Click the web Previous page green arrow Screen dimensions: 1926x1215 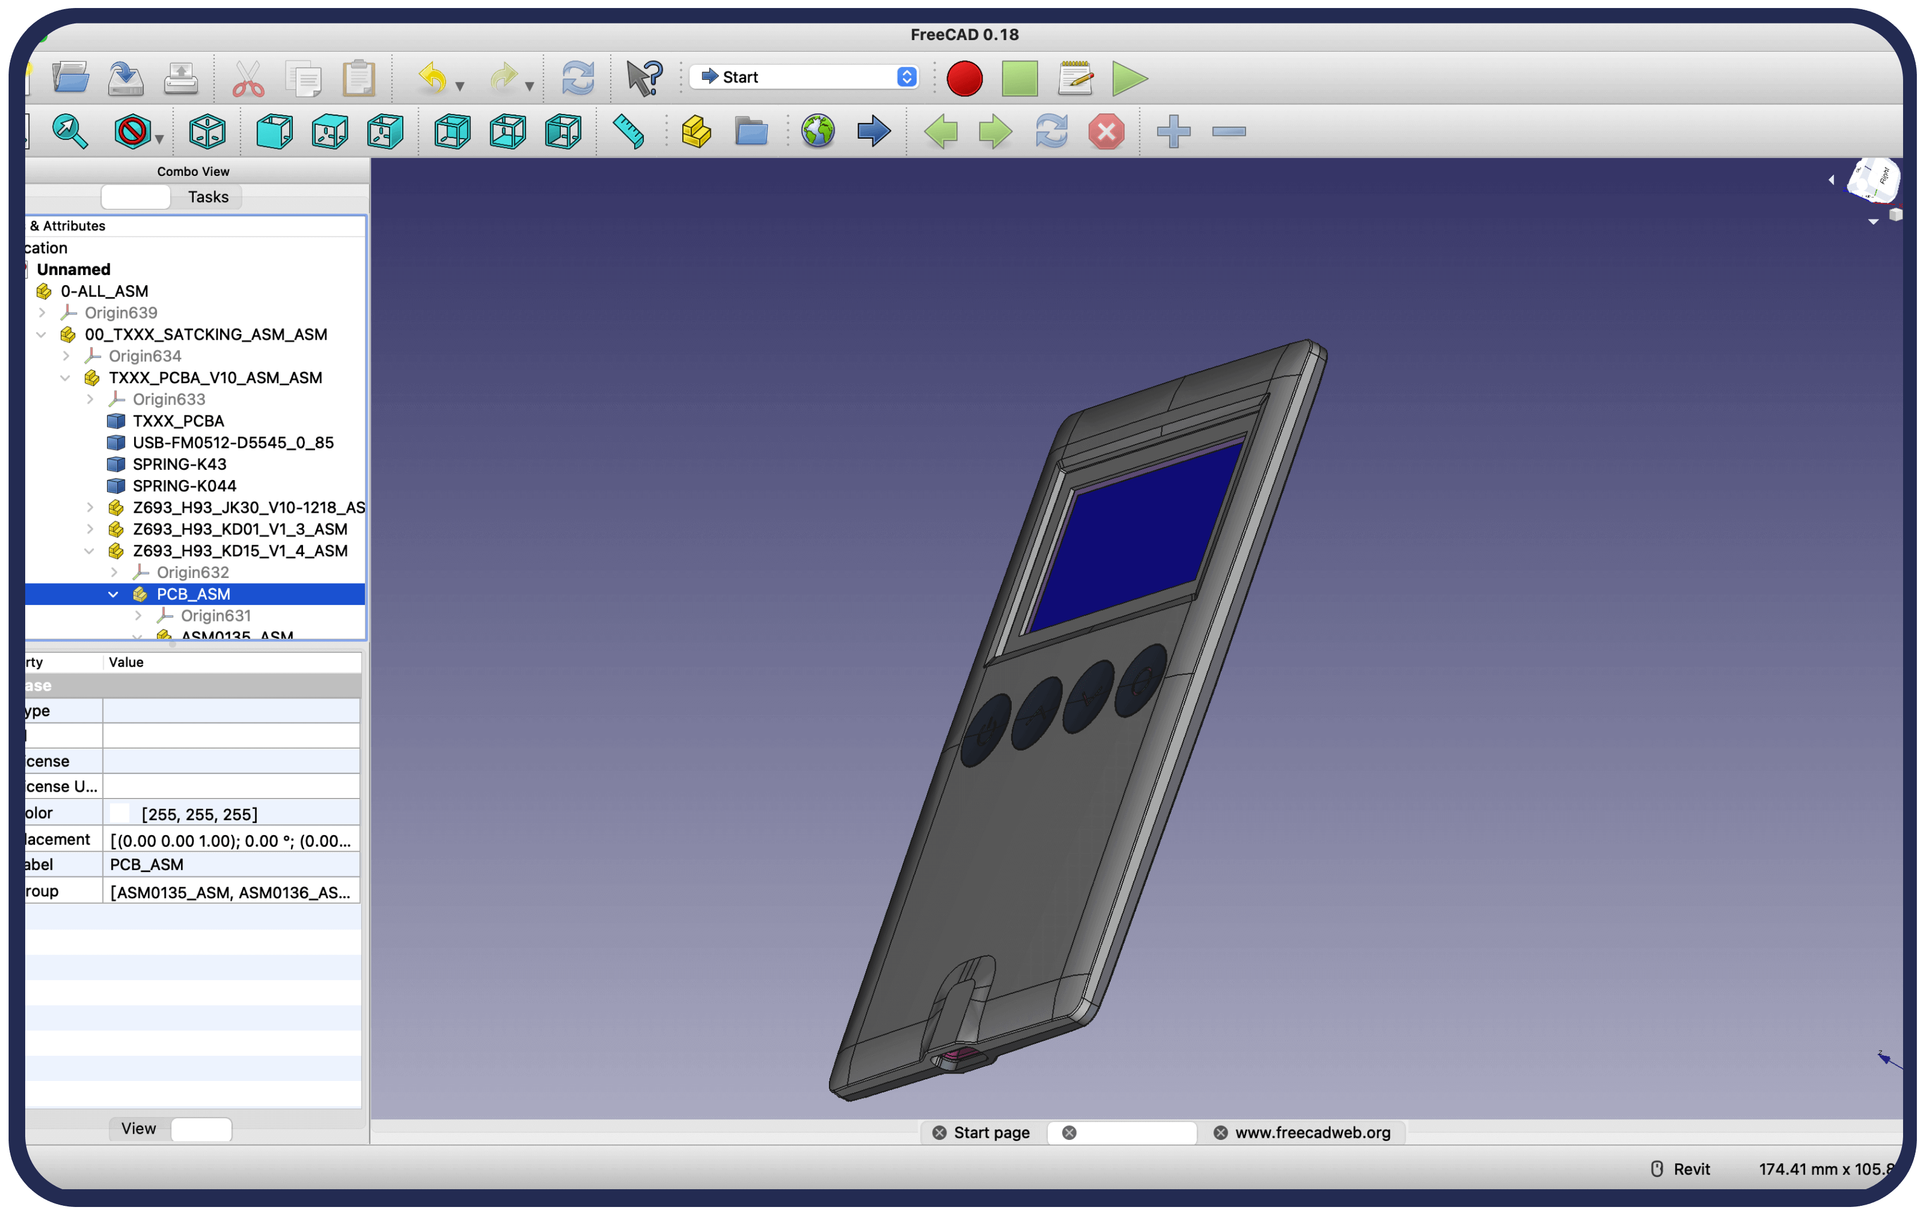[941, 131]
